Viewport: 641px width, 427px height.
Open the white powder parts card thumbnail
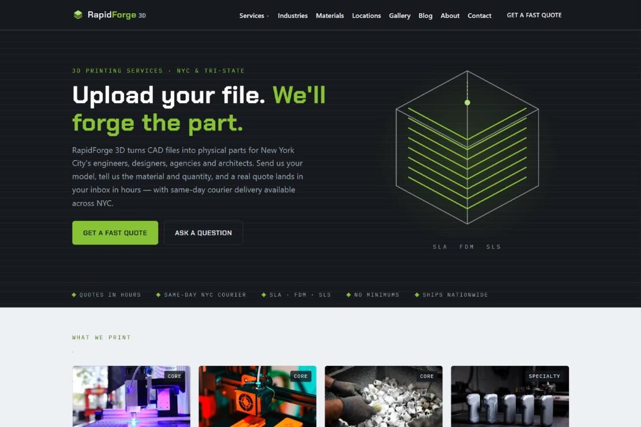pos(384,396)
